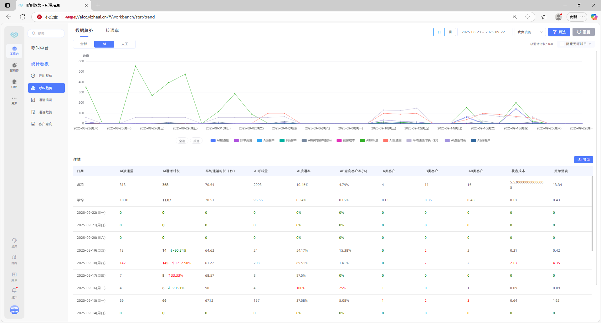Open 智能体 in the left sidebar
The width and height of the screenshot is (601, 323).
14,67
